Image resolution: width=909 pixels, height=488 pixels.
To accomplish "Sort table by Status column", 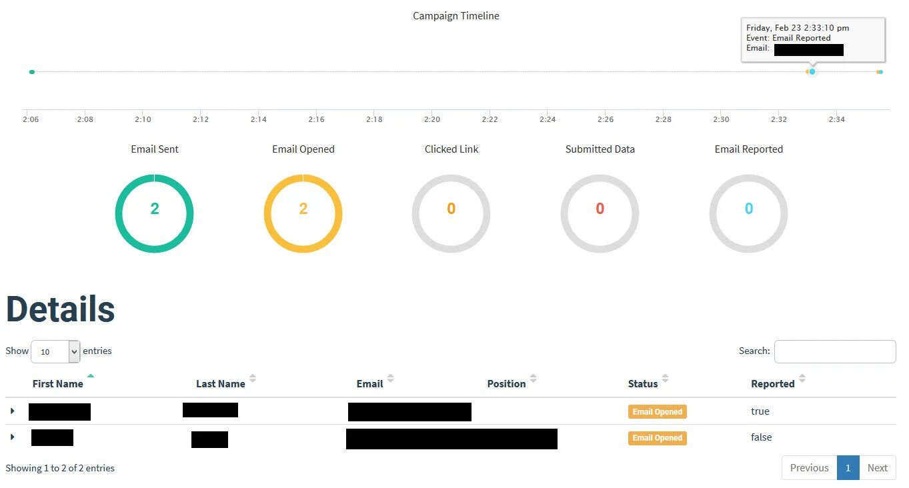I will coord(643,383).
